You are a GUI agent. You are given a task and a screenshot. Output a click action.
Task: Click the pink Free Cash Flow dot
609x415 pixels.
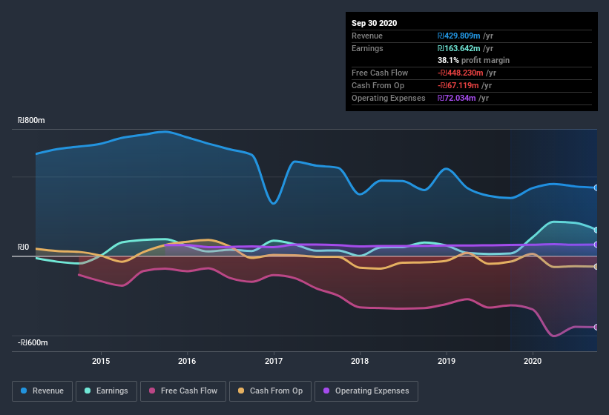[x=153, y=391]
